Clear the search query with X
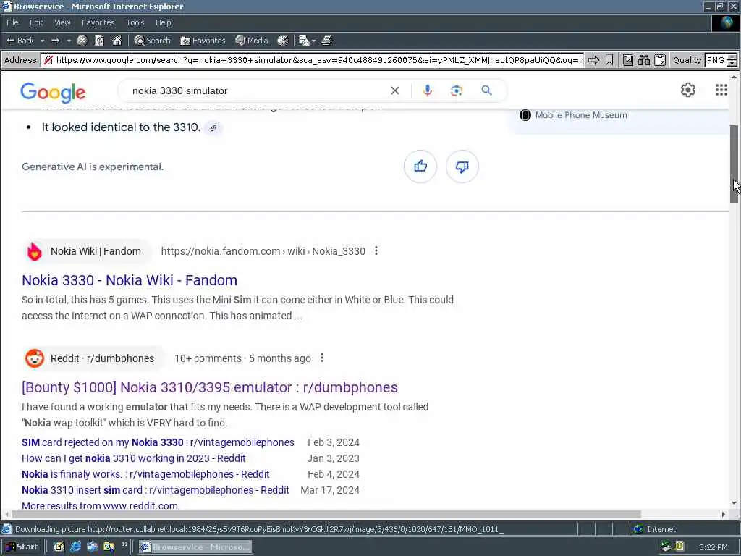The image size is (741, 556). click(395, 90)
